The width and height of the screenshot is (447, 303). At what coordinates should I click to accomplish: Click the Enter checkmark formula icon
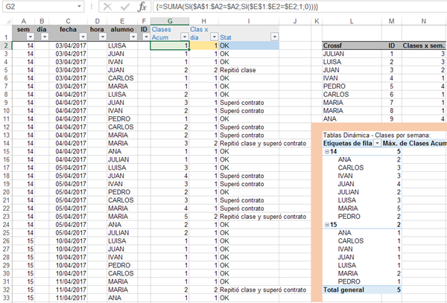(125, 7)
